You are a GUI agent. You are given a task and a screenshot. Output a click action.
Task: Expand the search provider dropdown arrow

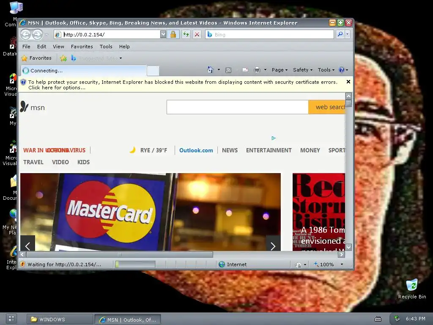pos(348,34)
